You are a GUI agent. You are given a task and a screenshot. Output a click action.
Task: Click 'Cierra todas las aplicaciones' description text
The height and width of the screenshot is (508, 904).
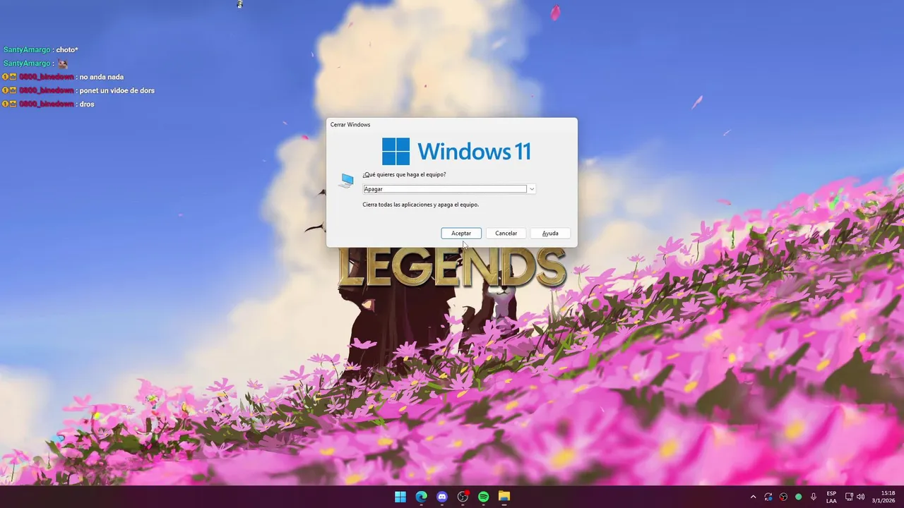420,205
